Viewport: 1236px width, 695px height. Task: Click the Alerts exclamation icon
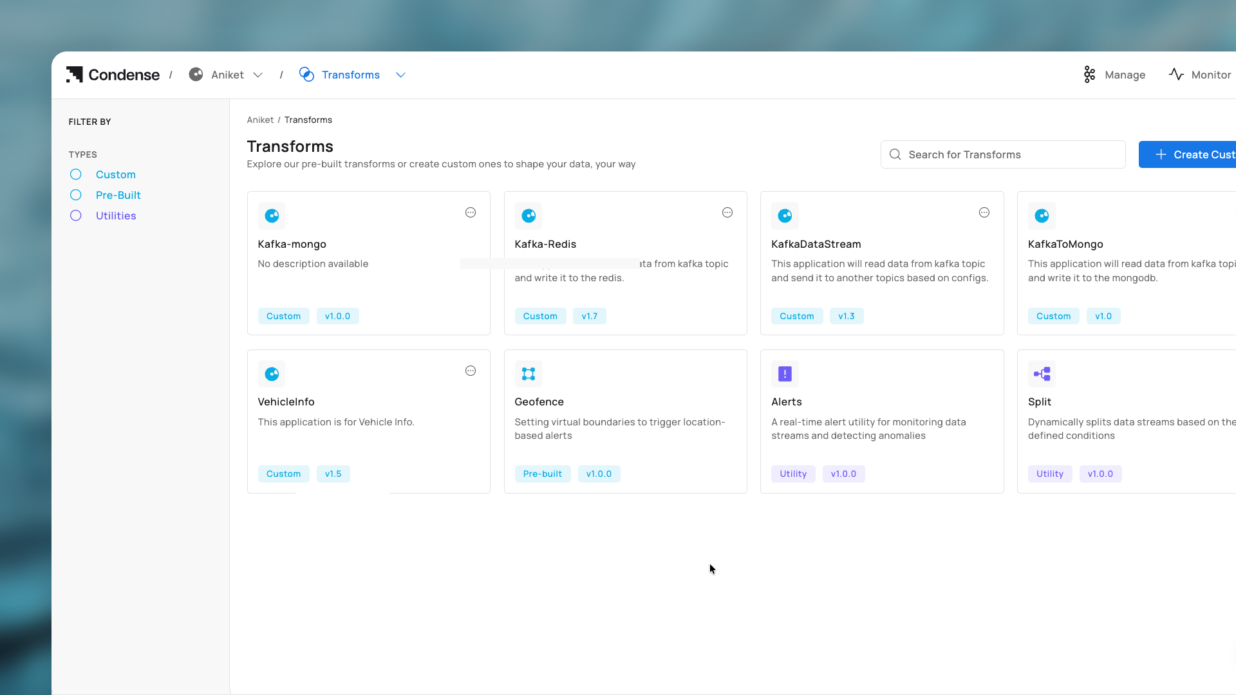pos(785,374)
